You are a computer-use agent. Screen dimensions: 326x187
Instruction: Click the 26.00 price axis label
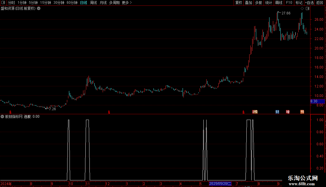319,20
